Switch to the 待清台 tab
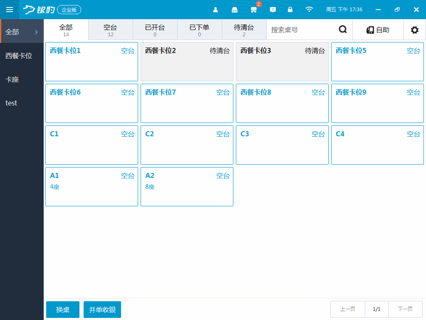Image resolution: width=426 pixels, height=320 pixels. [244, 30]
